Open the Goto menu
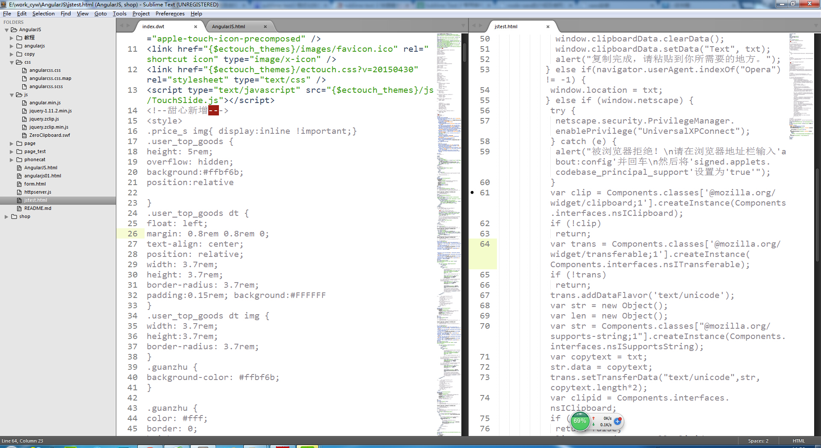The width and height of the screenshot is (821, 448). (x=100, y=14)
